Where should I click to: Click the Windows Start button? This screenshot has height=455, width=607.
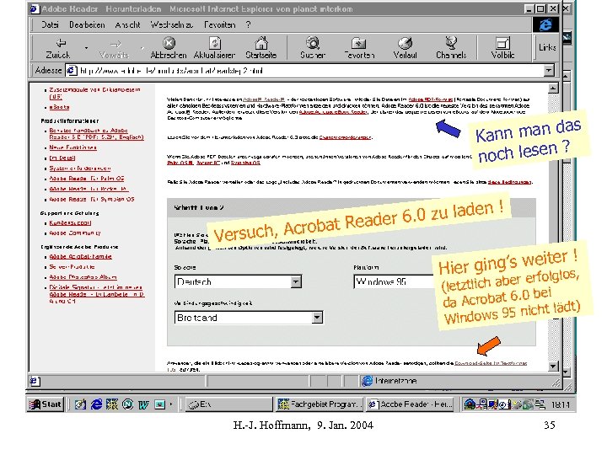(45, 404)
